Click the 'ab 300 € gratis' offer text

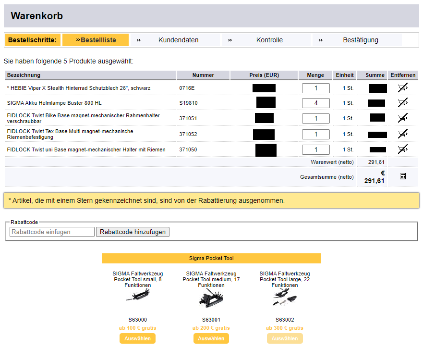[x=285, y=328]
